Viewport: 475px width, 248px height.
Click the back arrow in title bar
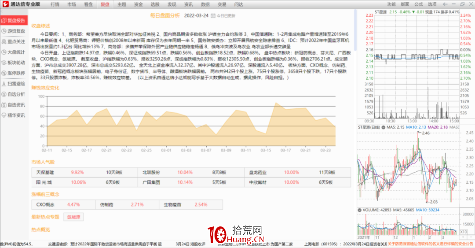click(x=445, y=4)
